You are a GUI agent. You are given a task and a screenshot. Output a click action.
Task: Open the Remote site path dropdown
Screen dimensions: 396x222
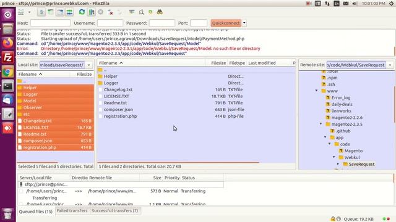(390, 65)
